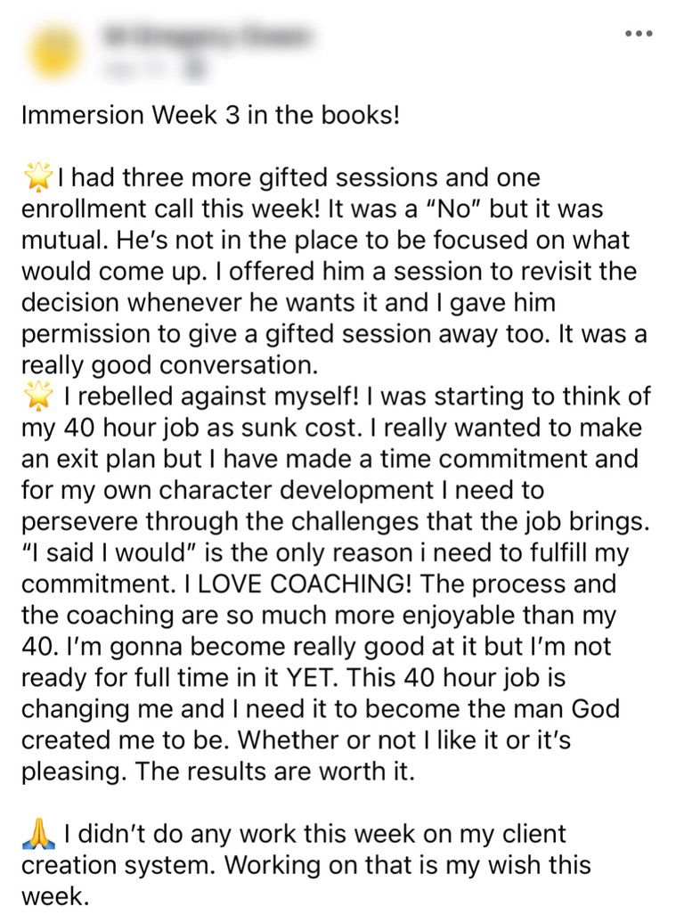The image size is (676, 923).
Task: Click the sentence "The results are worth it."
Action: [x=275, y=772]
